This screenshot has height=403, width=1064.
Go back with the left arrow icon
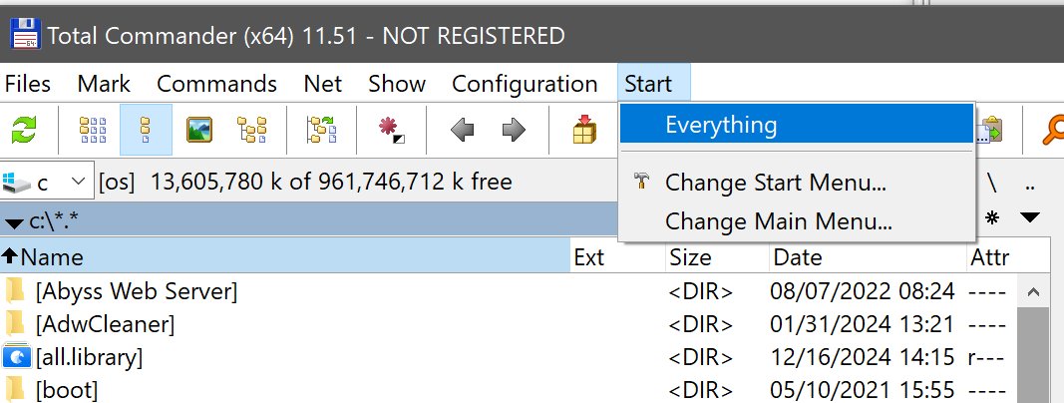[x=462, y=130]
